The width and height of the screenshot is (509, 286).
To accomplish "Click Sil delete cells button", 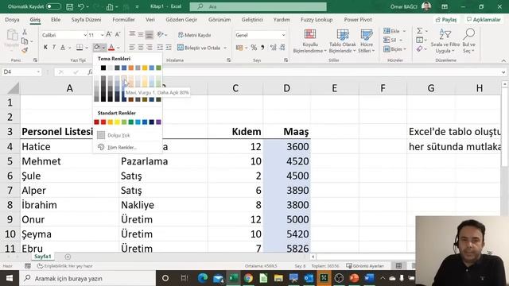I will pyautogui.click(x=390, y=40).
